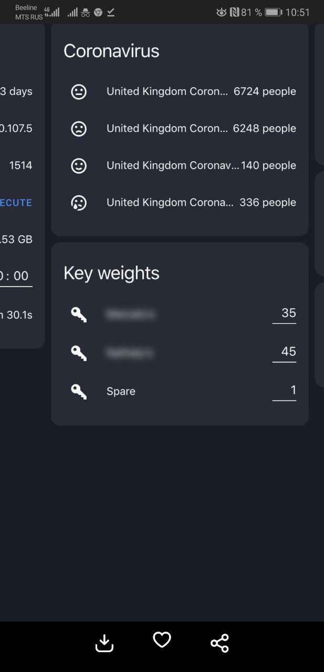This screenshot has height=672, width=324.
Task: Click the time input ending in 00
Action: click(x=16, y=276)
